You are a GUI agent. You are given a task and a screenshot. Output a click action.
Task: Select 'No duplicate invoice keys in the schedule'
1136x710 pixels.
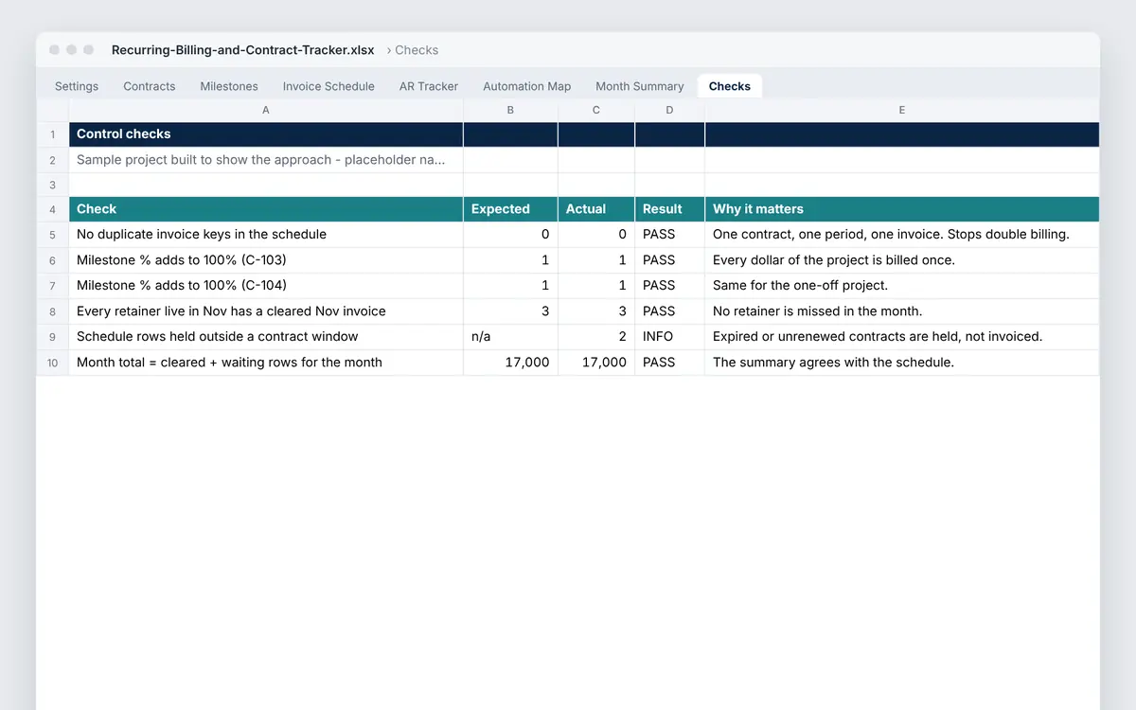tap(266, 235)
